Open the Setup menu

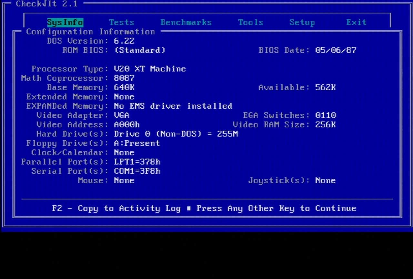[x=302, y=23]
